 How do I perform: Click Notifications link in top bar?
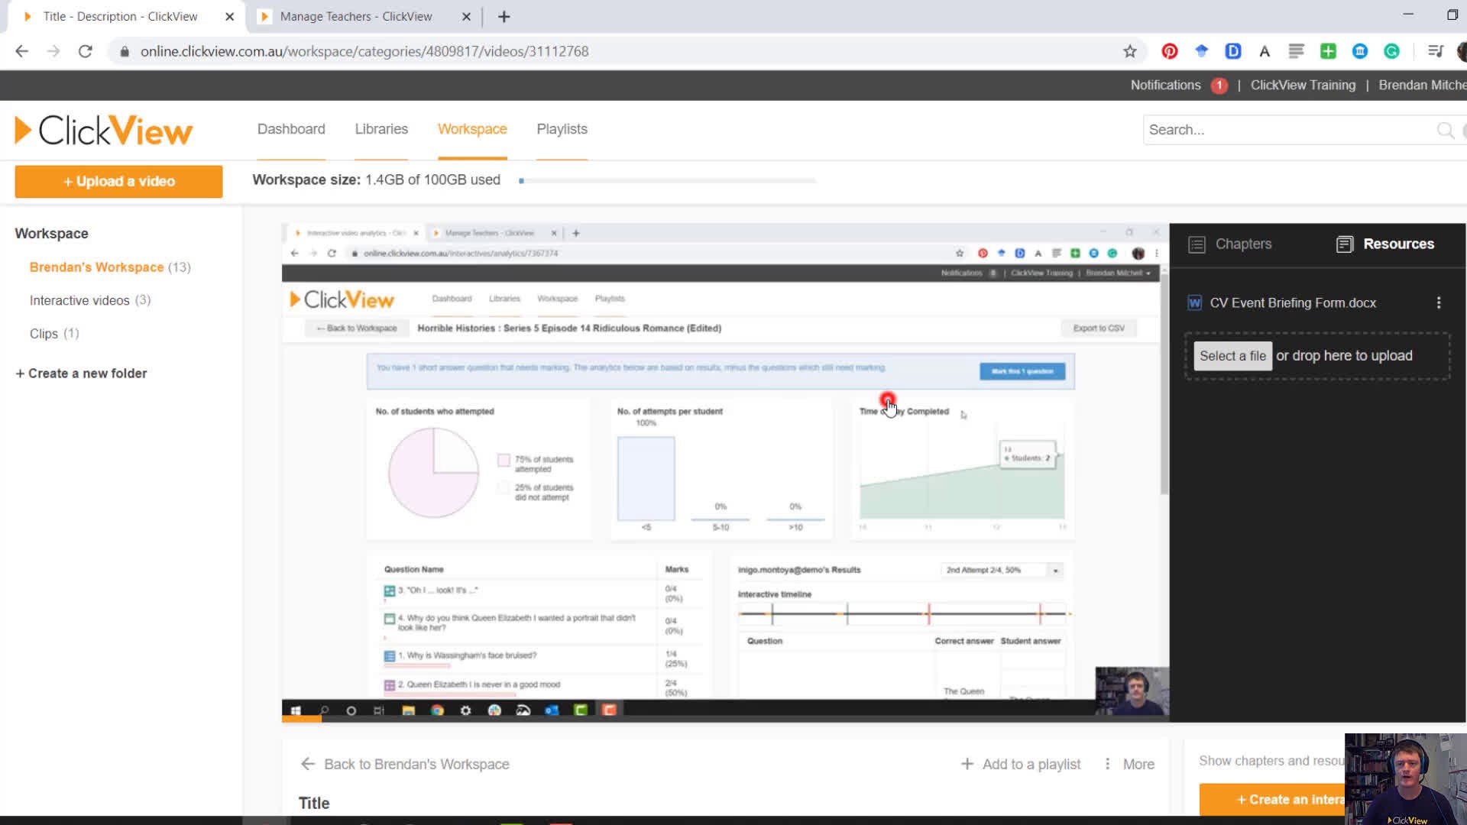pyautogui.click(x=1165, y=86)
